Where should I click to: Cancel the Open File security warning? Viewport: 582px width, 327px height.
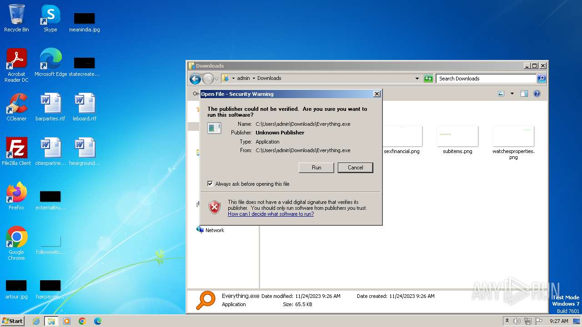point(356,168)
